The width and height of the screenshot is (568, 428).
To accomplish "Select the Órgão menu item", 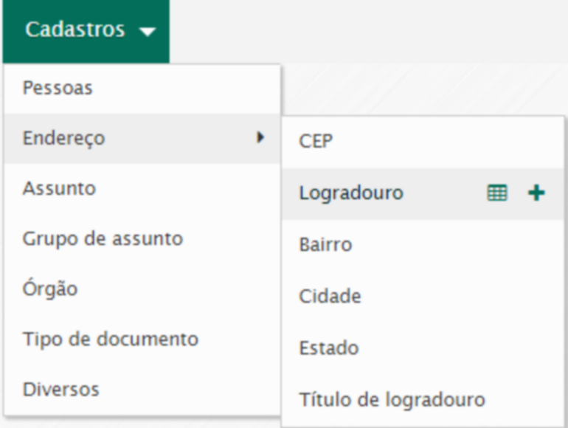I will pyautogui.click(x=51, y=289).
